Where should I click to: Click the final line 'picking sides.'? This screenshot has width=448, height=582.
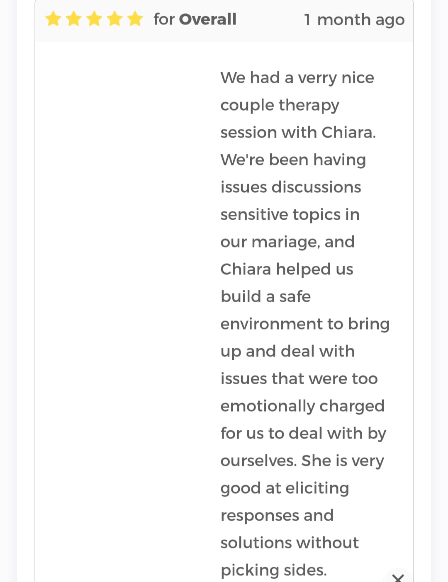pyautogui.click(x=273, y=570)
